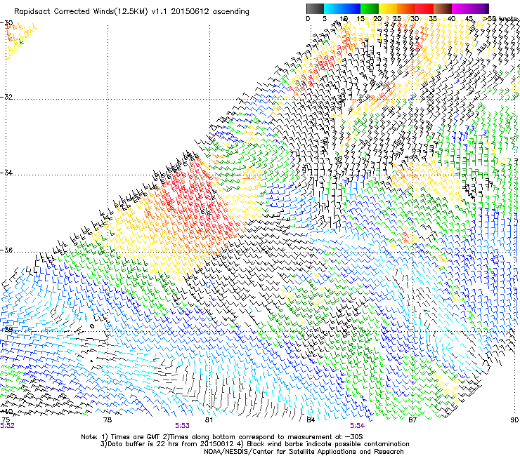Click the -30 latitude axis label
Image resolution: width=520 pixels, height=456 pixels.
coord(6,23)
